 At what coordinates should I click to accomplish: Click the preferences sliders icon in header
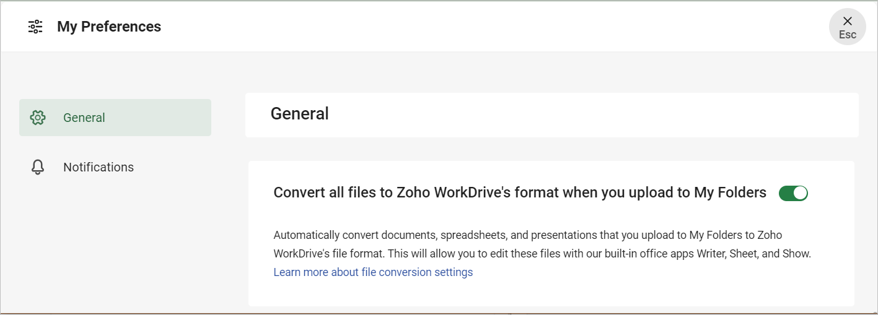35,27
